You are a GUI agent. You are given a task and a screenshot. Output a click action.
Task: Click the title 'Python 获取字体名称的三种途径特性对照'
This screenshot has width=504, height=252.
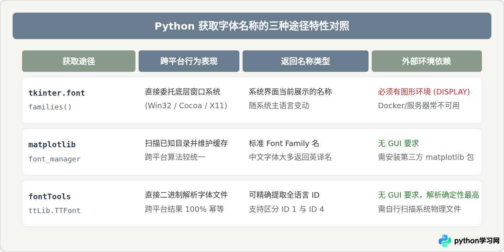tap(252, 26)
